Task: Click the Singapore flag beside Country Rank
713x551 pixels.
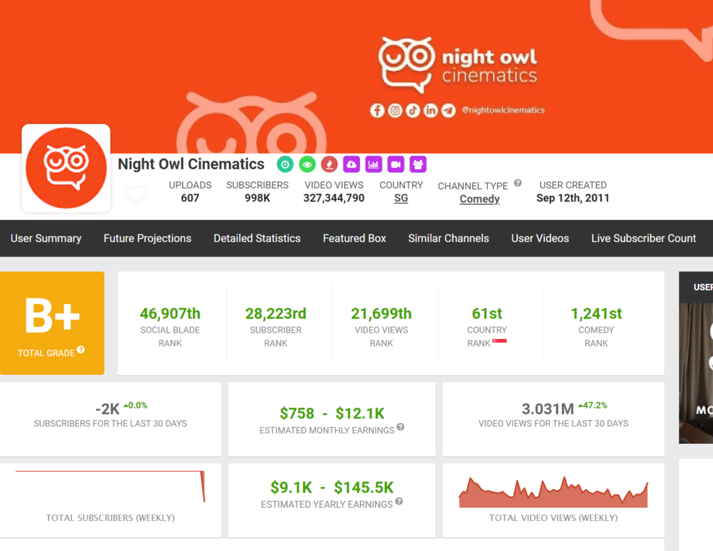Action: click(499, 341)
